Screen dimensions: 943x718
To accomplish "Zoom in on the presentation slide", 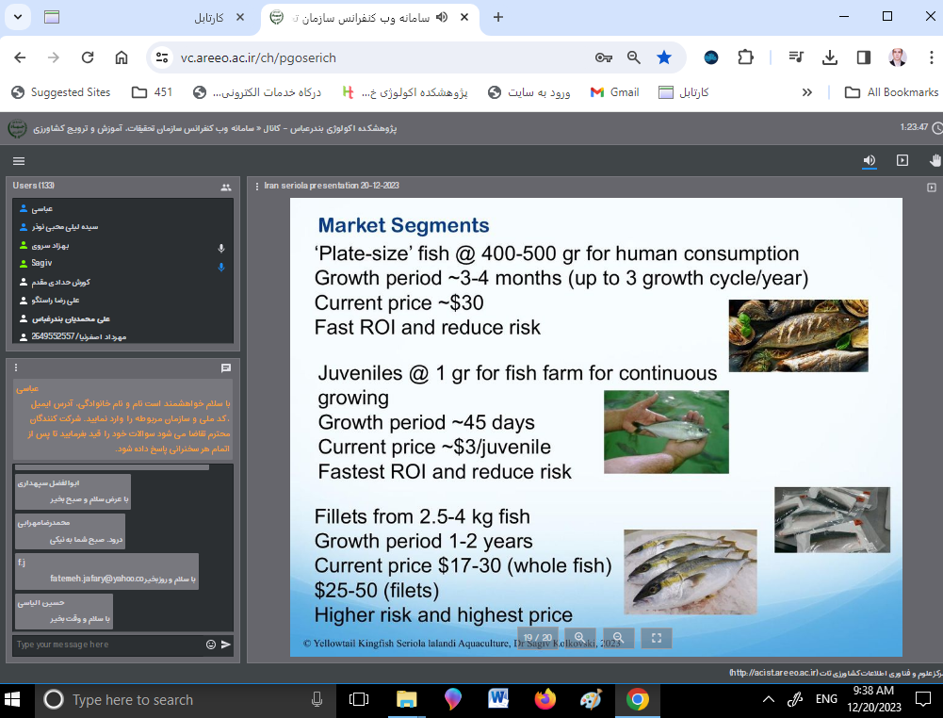I will tap(579, 638).
